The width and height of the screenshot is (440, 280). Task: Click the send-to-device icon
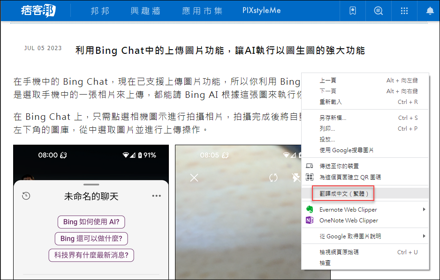(310, 166)
